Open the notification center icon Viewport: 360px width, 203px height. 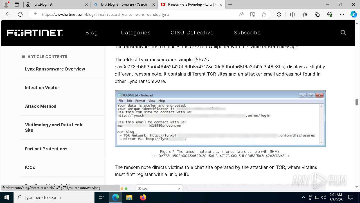click(x=351, y=197)
